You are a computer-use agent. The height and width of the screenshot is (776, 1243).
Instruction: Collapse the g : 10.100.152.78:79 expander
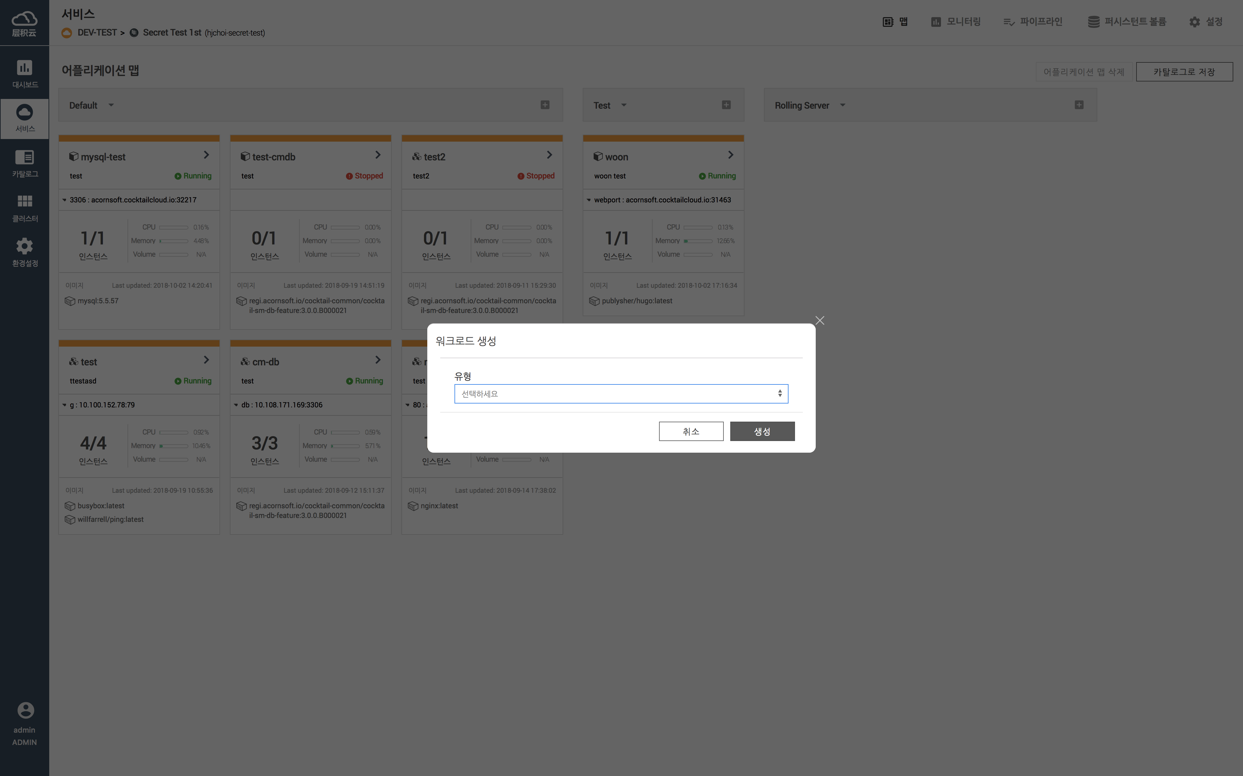click(x=64, y=405)
